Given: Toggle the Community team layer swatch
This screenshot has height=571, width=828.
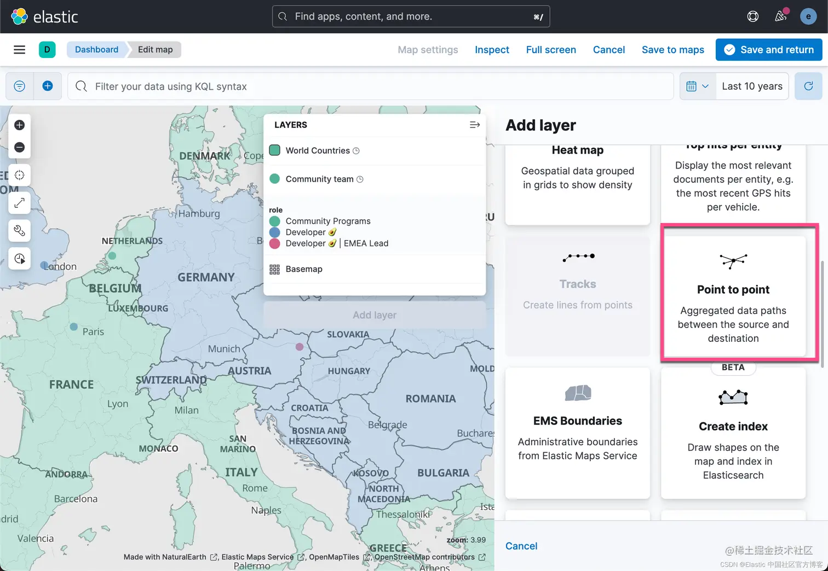Looking at the screenshot, I should coord(275,179).
